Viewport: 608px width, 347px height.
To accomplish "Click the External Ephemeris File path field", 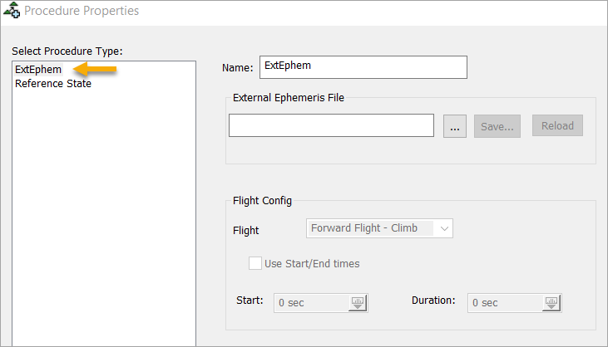I will pyautogui.click(x=331, y=125).
